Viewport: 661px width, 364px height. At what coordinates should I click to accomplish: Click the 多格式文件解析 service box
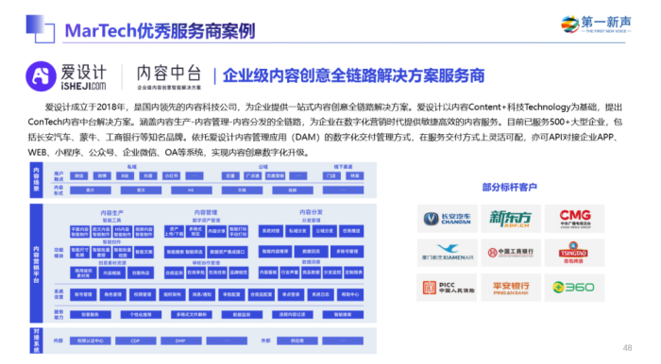[x=192, y=315]
